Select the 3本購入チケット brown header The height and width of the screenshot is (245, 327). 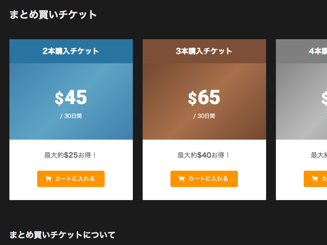click(x=204, y=51)
